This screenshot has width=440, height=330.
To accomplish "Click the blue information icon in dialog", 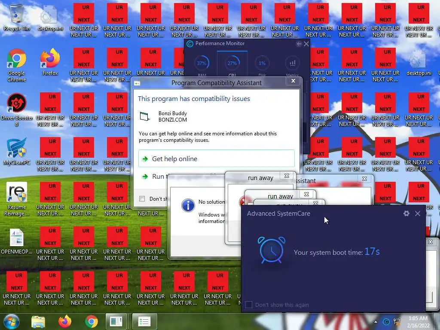I will 188,205.
